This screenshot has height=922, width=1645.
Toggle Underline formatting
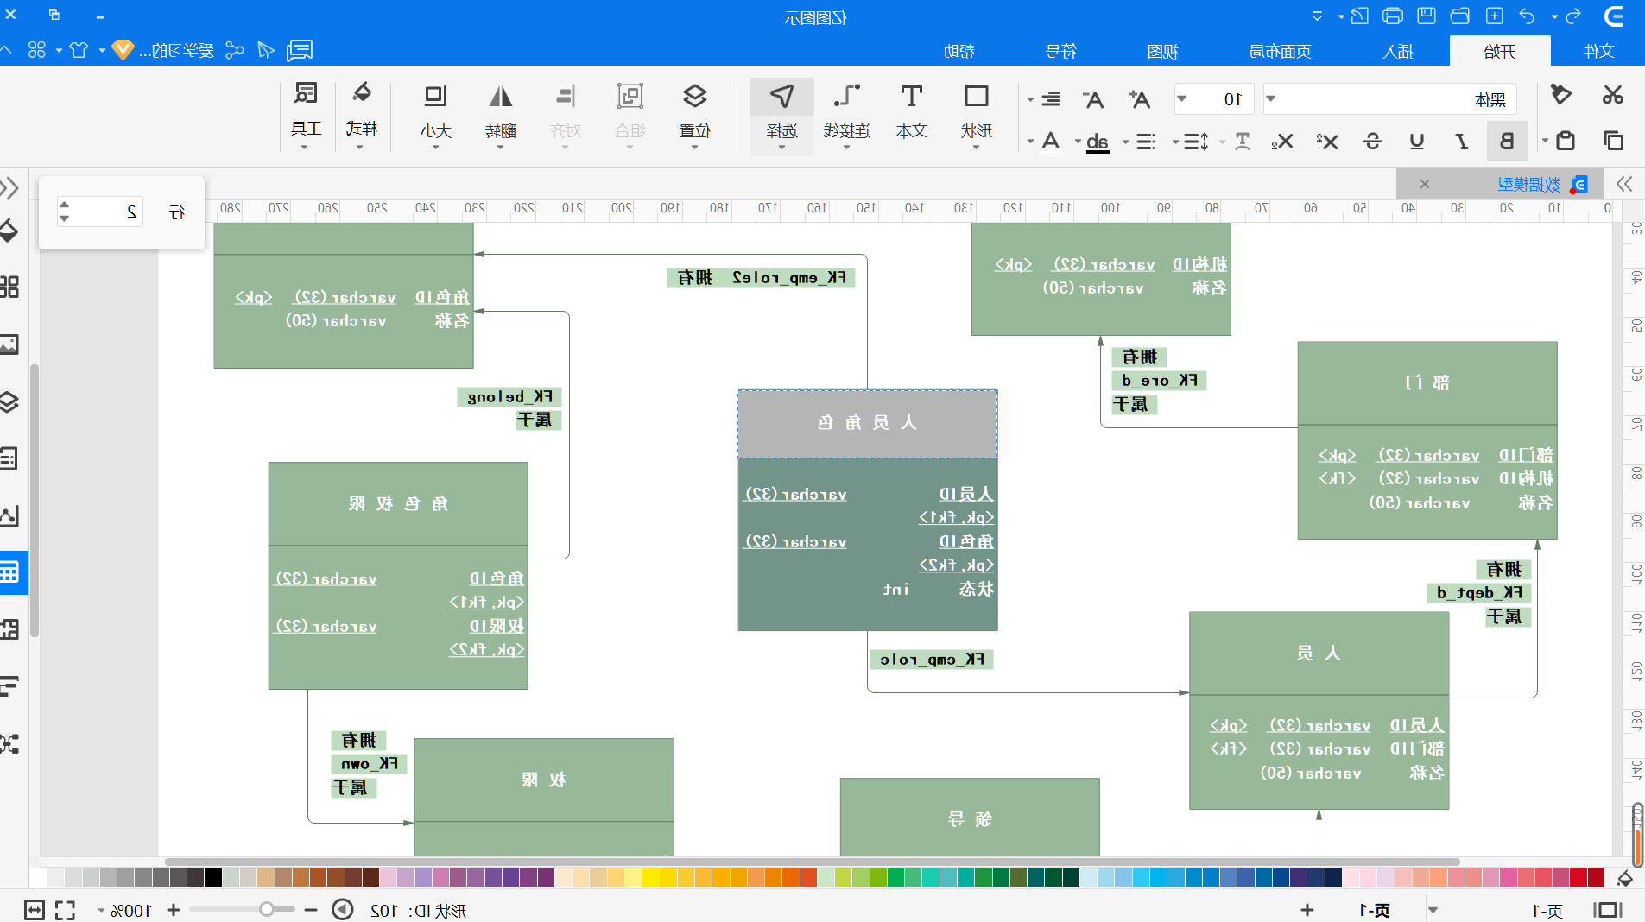point(1417,141)
